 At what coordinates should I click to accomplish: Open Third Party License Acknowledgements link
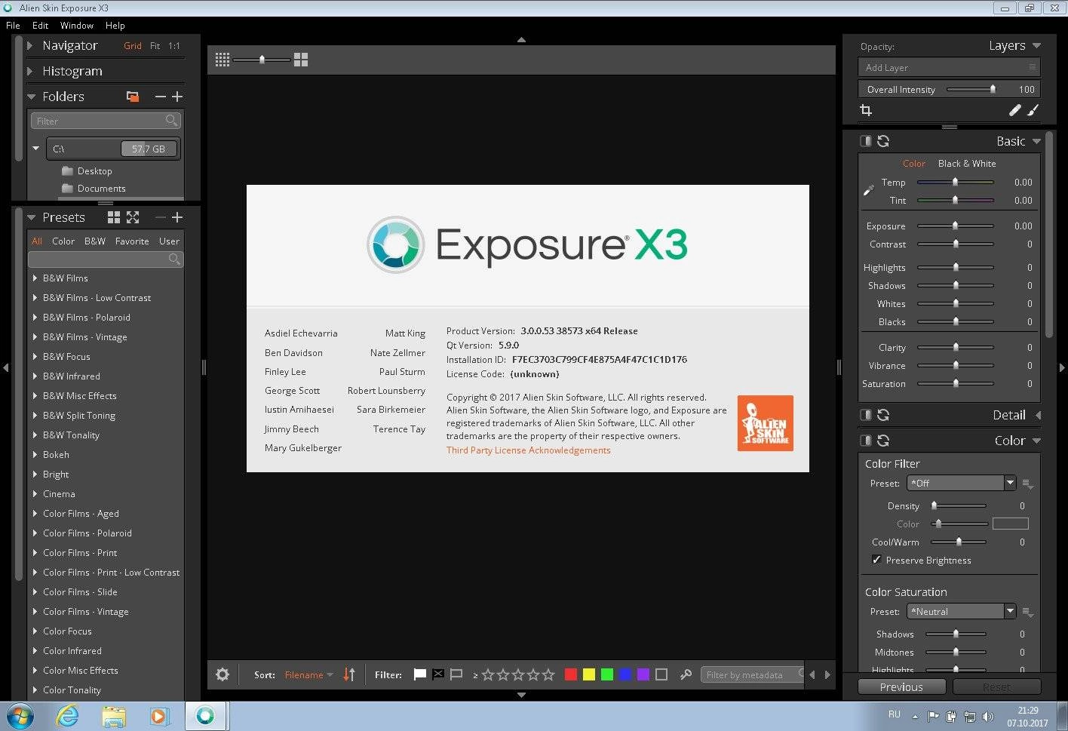(x=528, y=450)
